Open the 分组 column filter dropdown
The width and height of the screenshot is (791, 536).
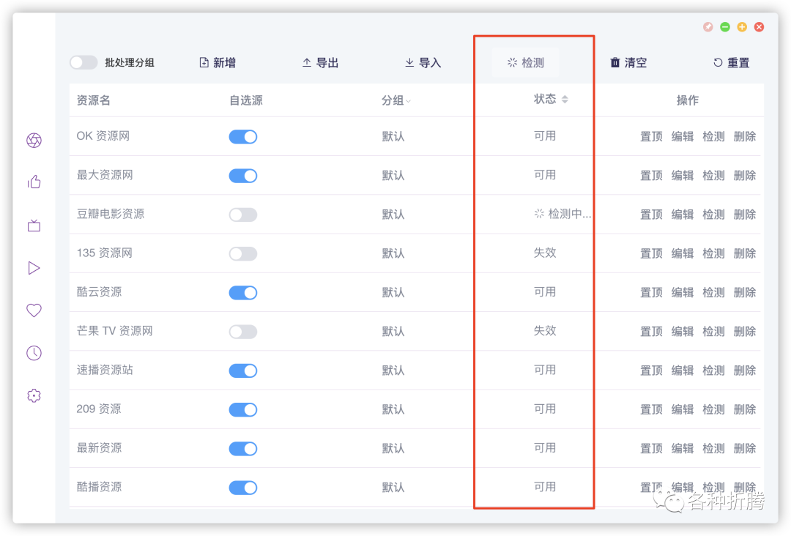pos(408,100)
